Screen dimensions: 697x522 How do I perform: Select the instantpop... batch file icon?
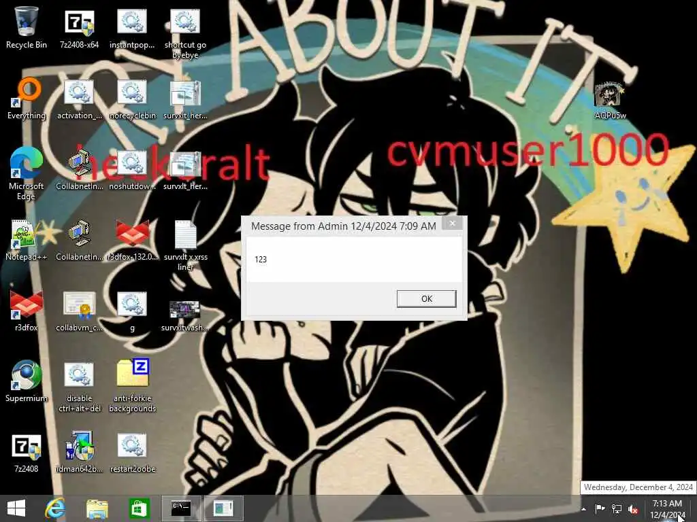132,27
